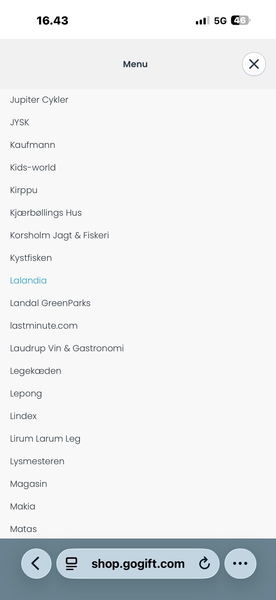
Task: Tap Matas in the menu
Action: [23, 529]
